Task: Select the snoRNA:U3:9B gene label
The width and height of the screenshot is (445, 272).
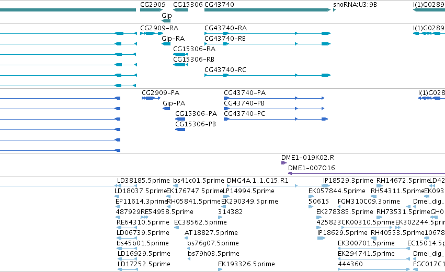Action: click(355, 5)
